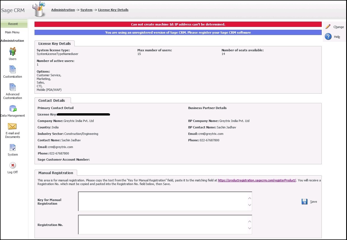Click the Save text link
Viewport: 347px width, 240px height.
pyautogui.click(x=313, y=202)
